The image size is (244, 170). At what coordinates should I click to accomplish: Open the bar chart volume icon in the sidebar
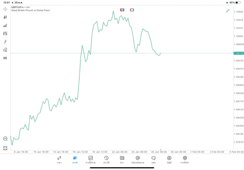point(5,25)
